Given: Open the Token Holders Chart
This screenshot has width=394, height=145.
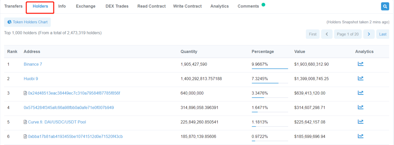Looking at the screenshot, I should tap(27, 22).
